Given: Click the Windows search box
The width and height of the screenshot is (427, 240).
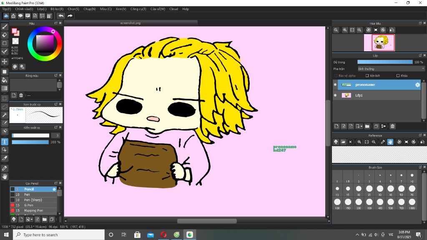Looking at the screenshot, I should 58,235.
